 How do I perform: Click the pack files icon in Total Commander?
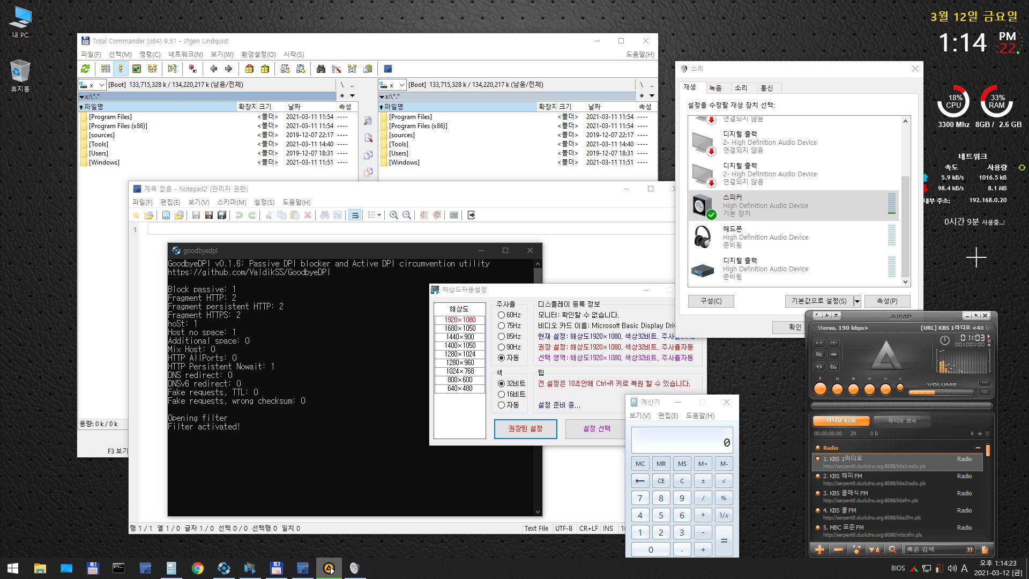249,69
